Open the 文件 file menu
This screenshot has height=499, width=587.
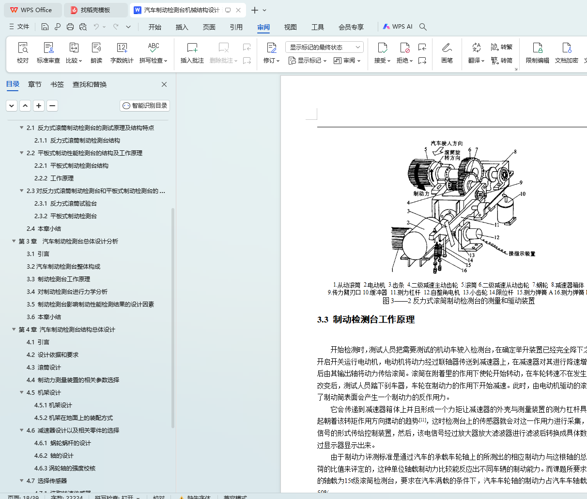click(x=19, y=27)
